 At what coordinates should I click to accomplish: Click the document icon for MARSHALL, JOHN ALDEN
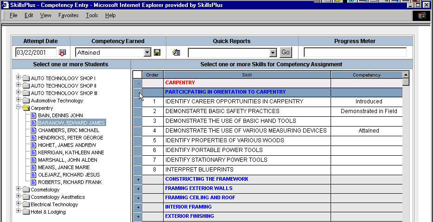(x=33, y=160)
